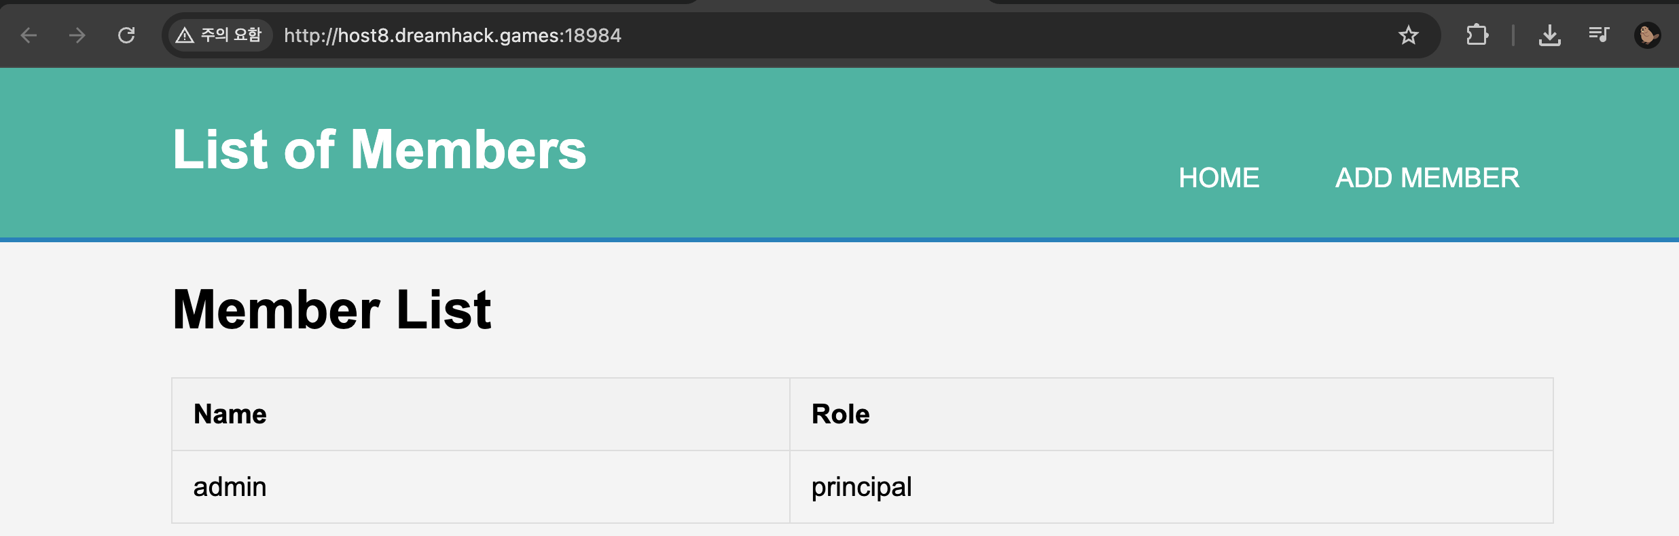1679x536 pixels.
Task: Click the 'List of Members' site title
Action: [379, 149]
